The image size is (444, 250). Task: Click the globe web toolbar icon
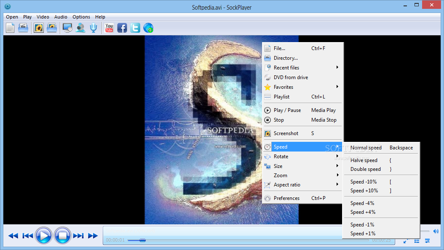(x=148, y=28)
